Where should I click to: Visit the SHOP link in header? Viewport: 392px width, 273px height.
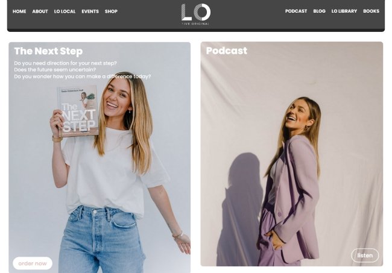pos(111,11)
